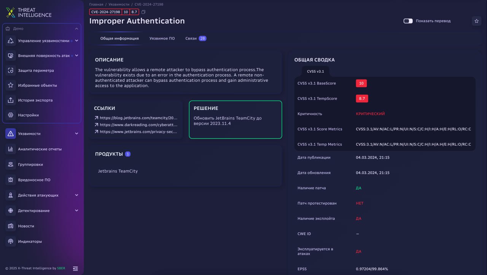Screen dimensions: 487x275
Task: Toggle the Показать перевод switch
Action: pyautogui.click(x=408, y=21)
